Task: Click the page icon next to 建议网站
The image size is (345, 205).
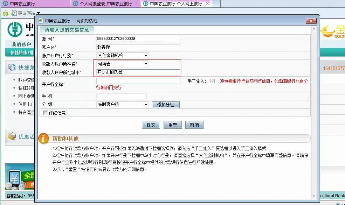Action: click(14, 13)
